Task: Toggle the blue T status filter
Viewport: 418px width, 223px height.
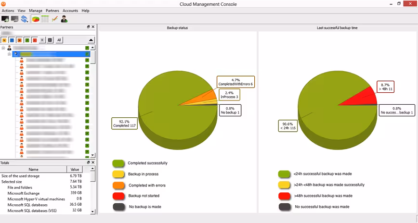Action: click(x=12, y=40)
